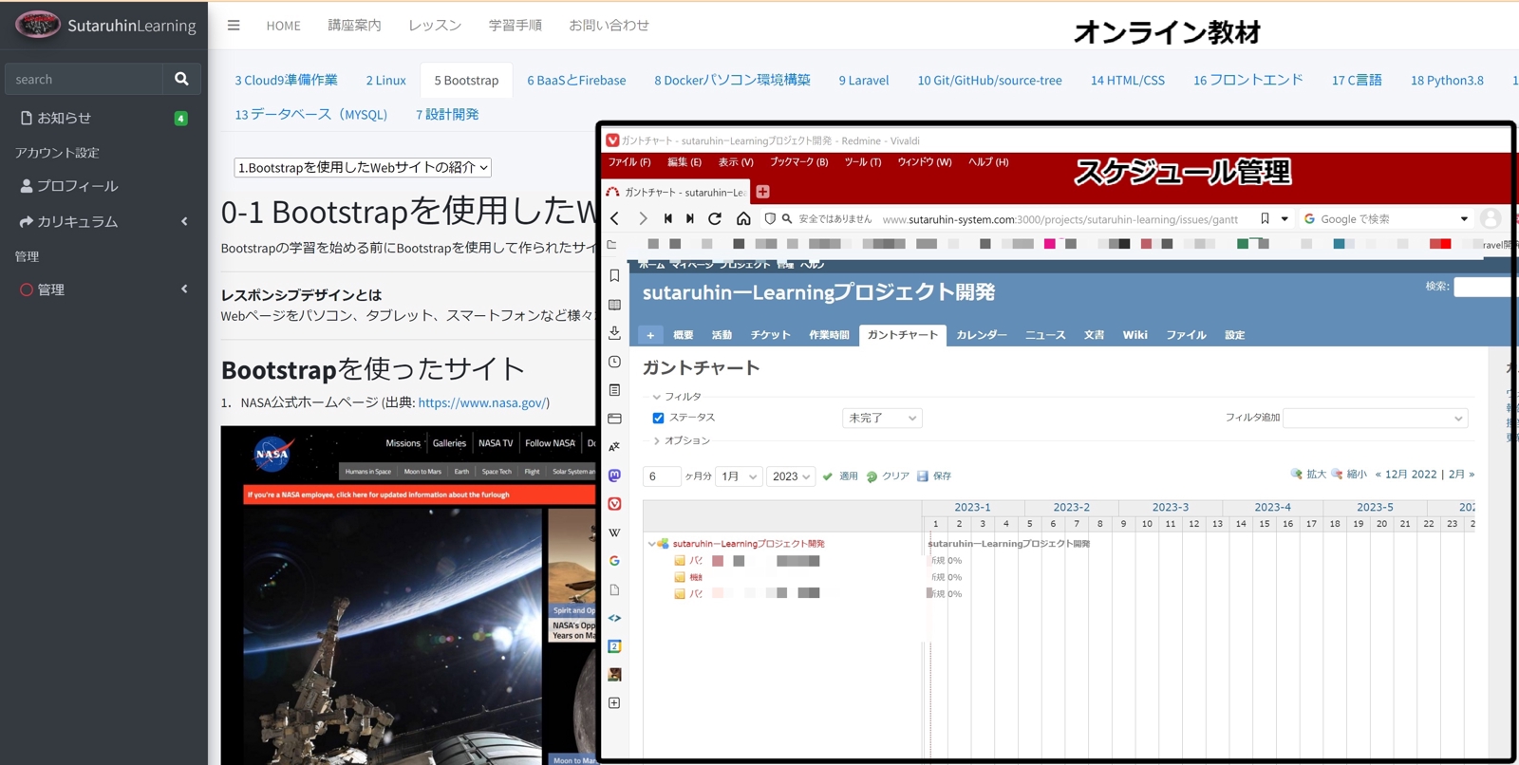Collapse the フィルタ section
The image size is (1519, 765).
677,397
